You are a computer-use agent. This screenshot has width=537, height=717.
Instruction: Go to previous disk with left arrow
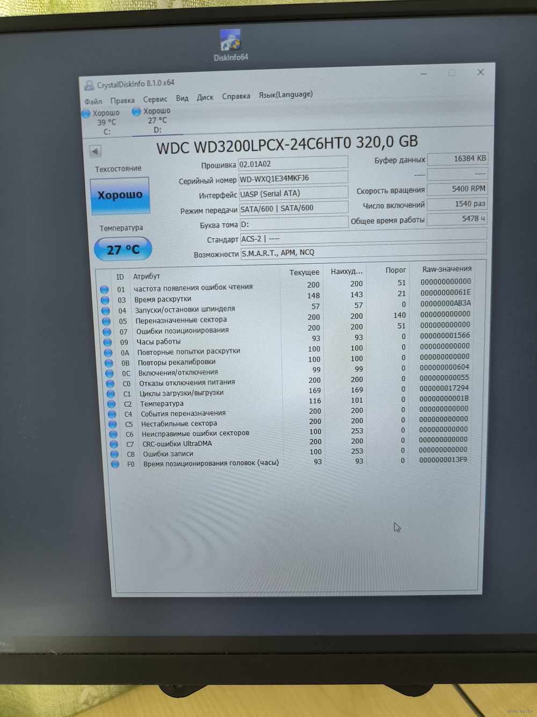click(95, 151)
